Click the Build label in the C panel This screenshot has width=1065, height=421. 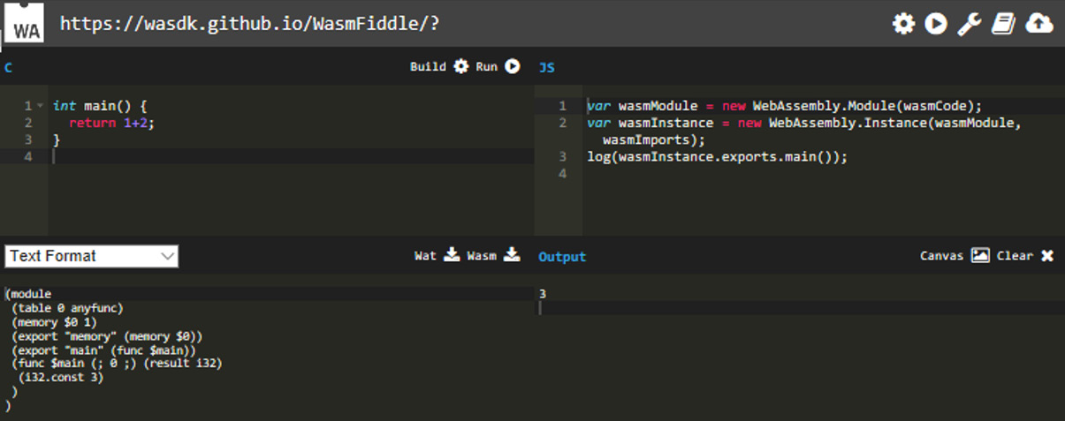click(x=428, y=66)
